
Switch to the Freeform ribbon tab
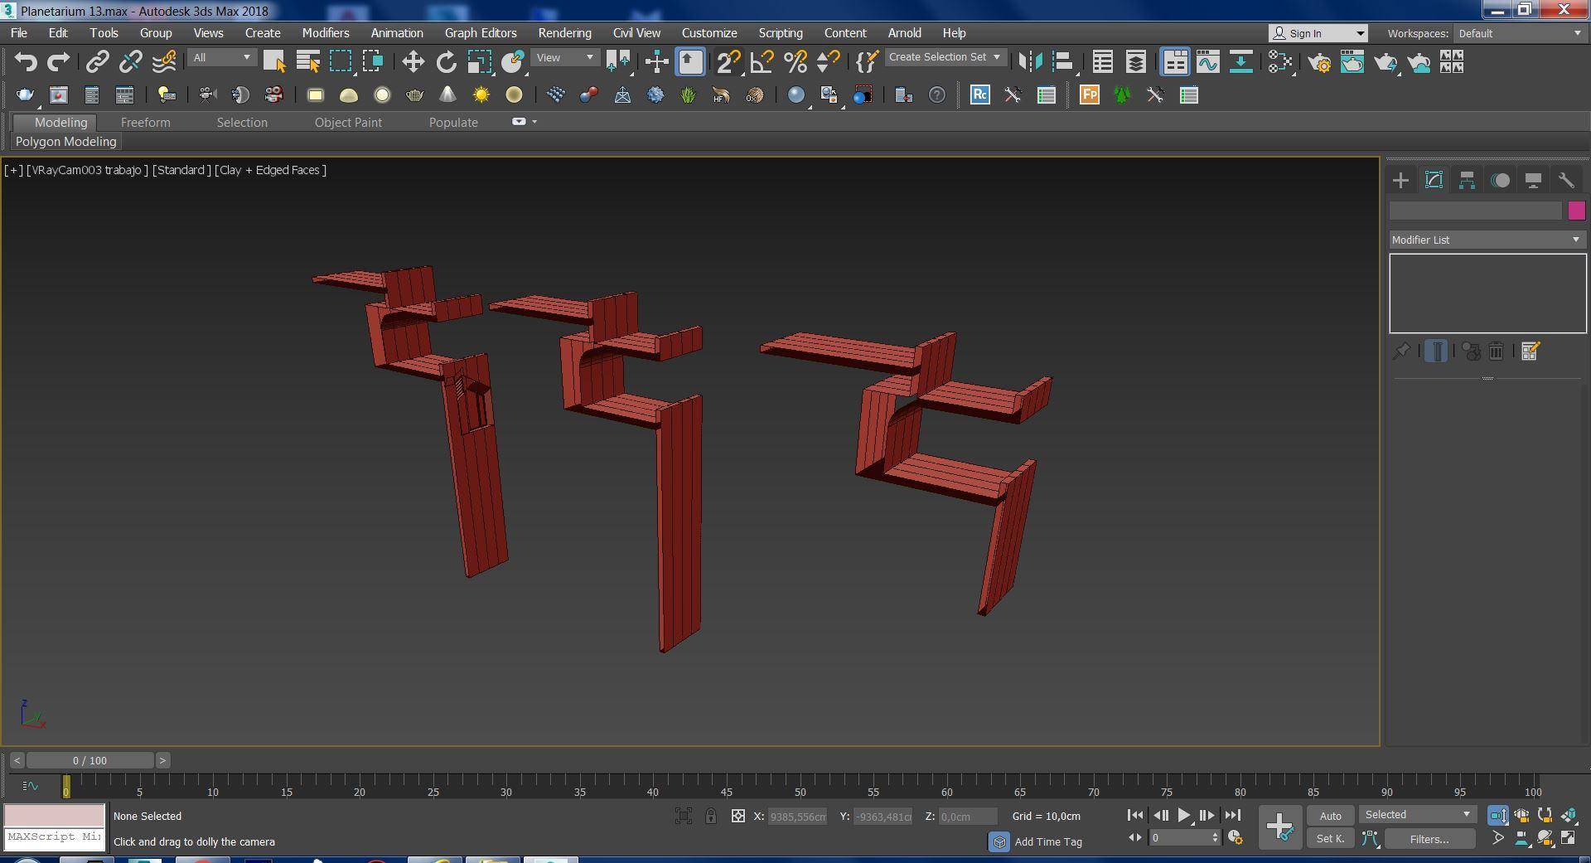145,123
